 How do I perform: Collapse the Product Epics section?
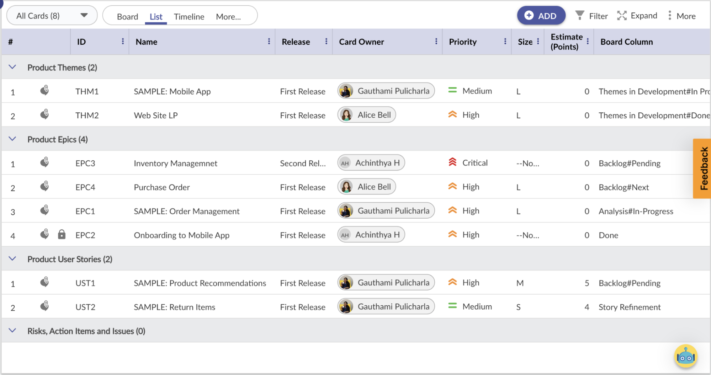(12, 139)
